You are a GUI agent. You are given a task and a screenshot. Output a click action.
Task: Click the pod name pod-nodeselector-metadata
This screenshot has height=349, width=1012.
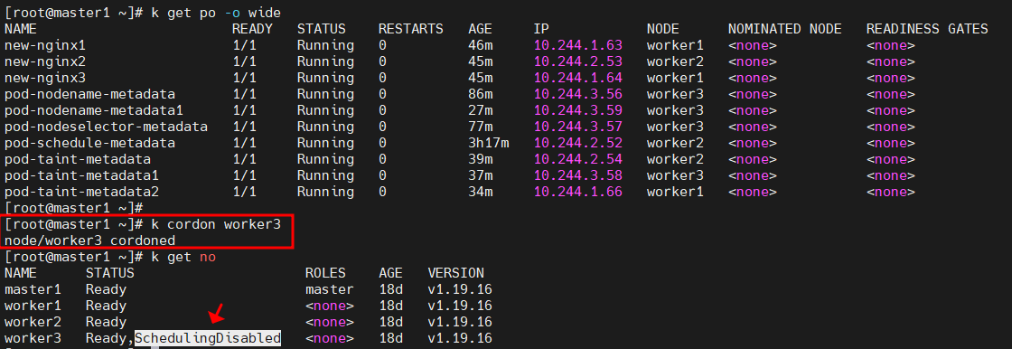click(106, 127)
